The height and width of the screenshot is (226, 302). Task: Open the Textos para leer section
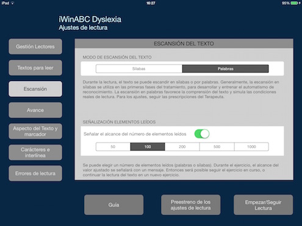click(35, 68)
